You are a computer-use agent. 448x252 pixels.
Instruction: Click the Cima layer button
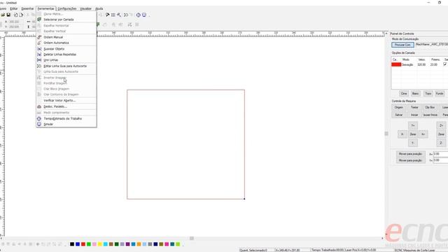coord(404,93)
